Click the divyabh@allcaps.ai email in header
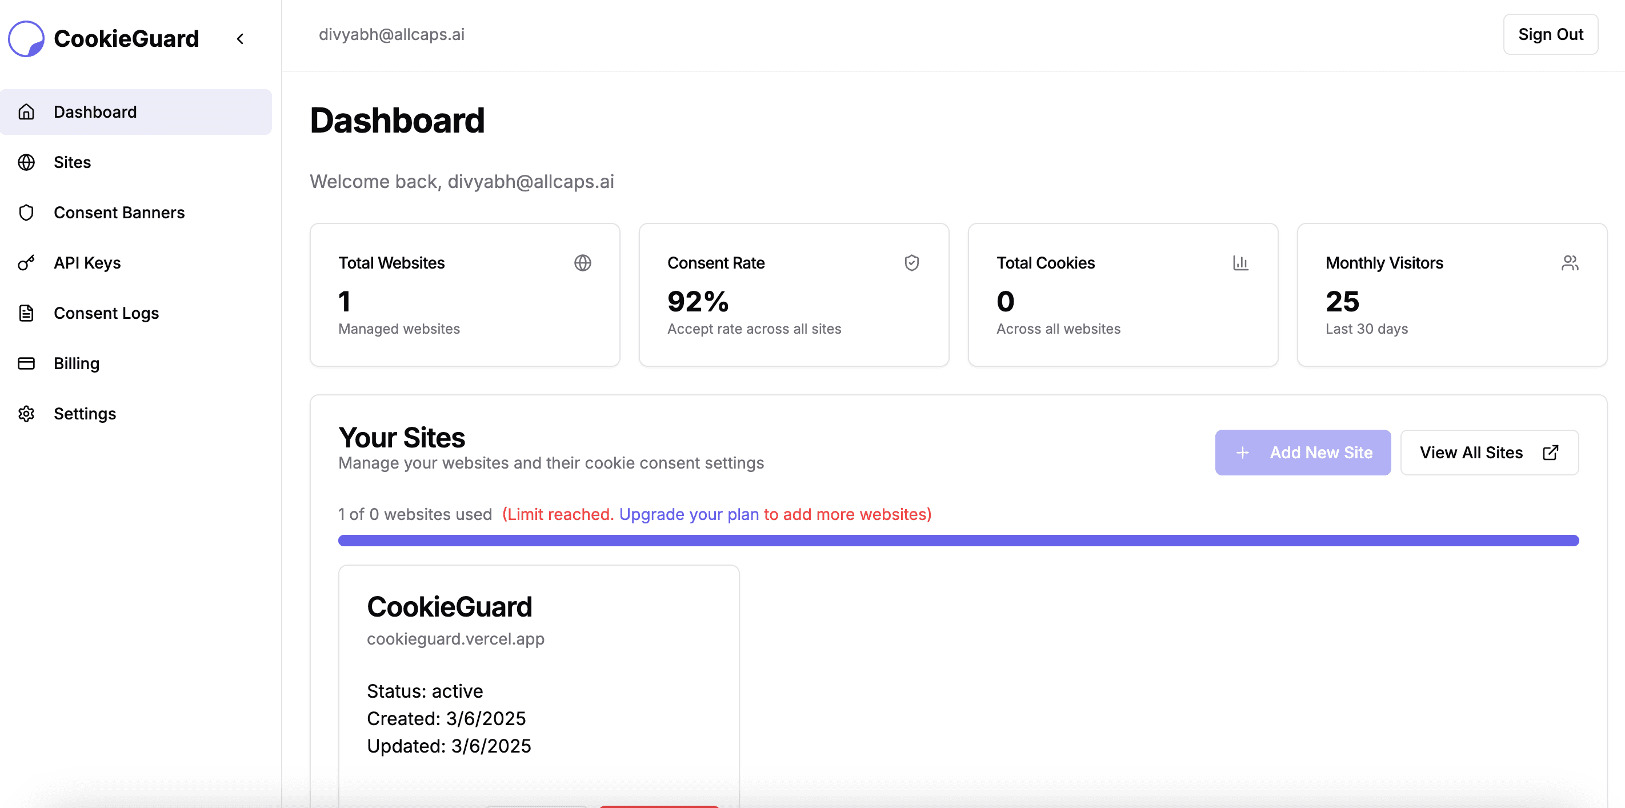 point(391,34)
